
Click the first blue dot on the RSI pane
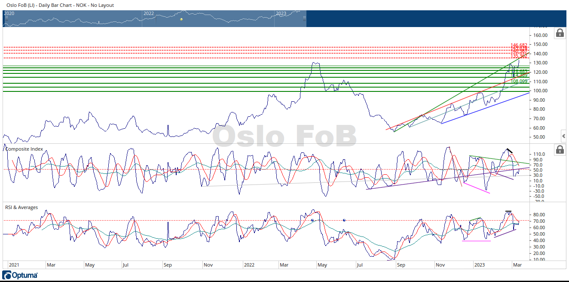pos(312,220)
